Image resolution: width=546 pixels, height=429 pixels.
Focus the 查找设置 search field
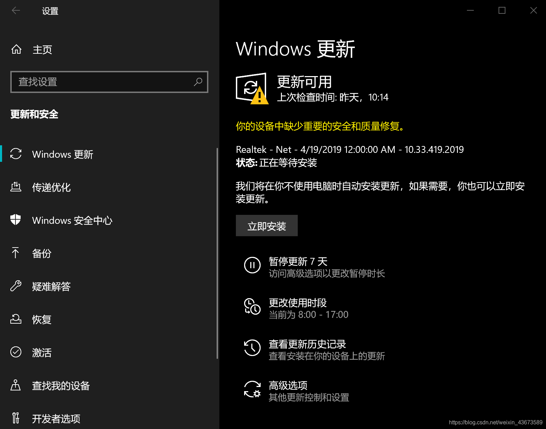(109, 82)
